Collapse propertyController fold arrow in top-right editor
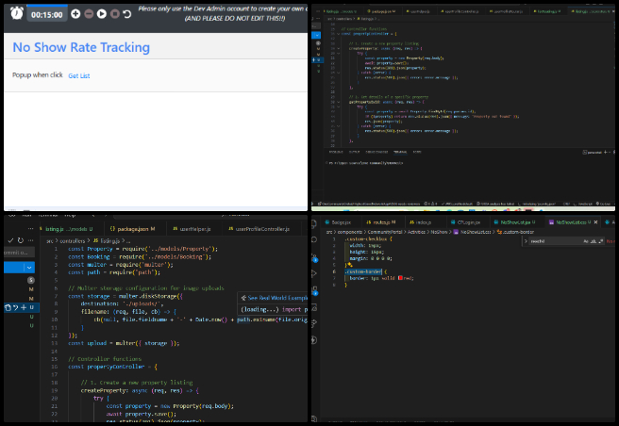This screenshot has height=426, width=619. pos(339,34)
